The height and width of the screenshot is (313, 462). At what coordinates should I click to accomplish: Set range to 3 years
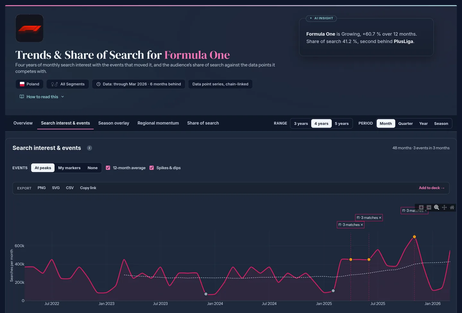point(301,124)
